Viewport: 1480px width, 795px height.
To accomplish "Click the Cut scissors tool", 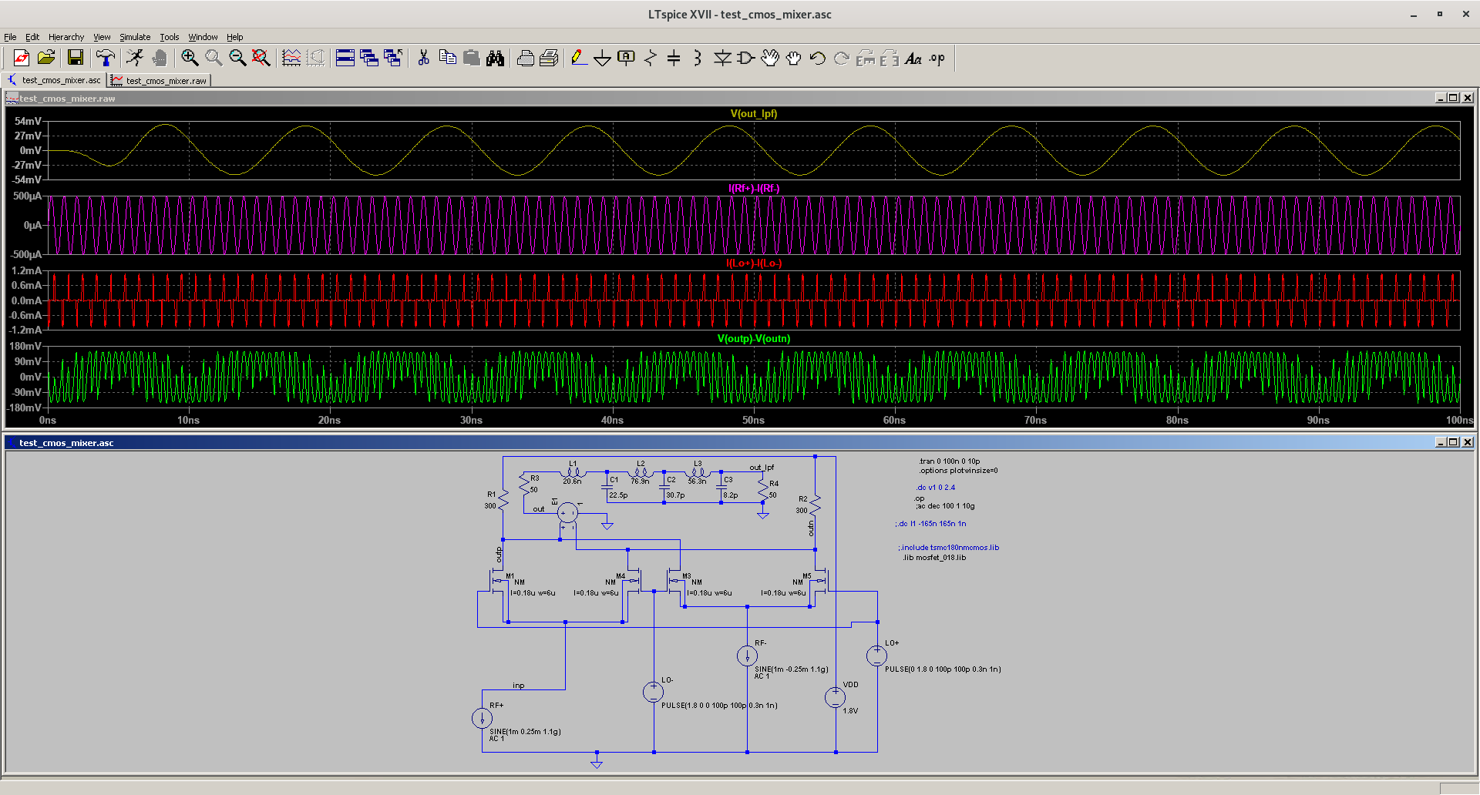I will (423, 58).
